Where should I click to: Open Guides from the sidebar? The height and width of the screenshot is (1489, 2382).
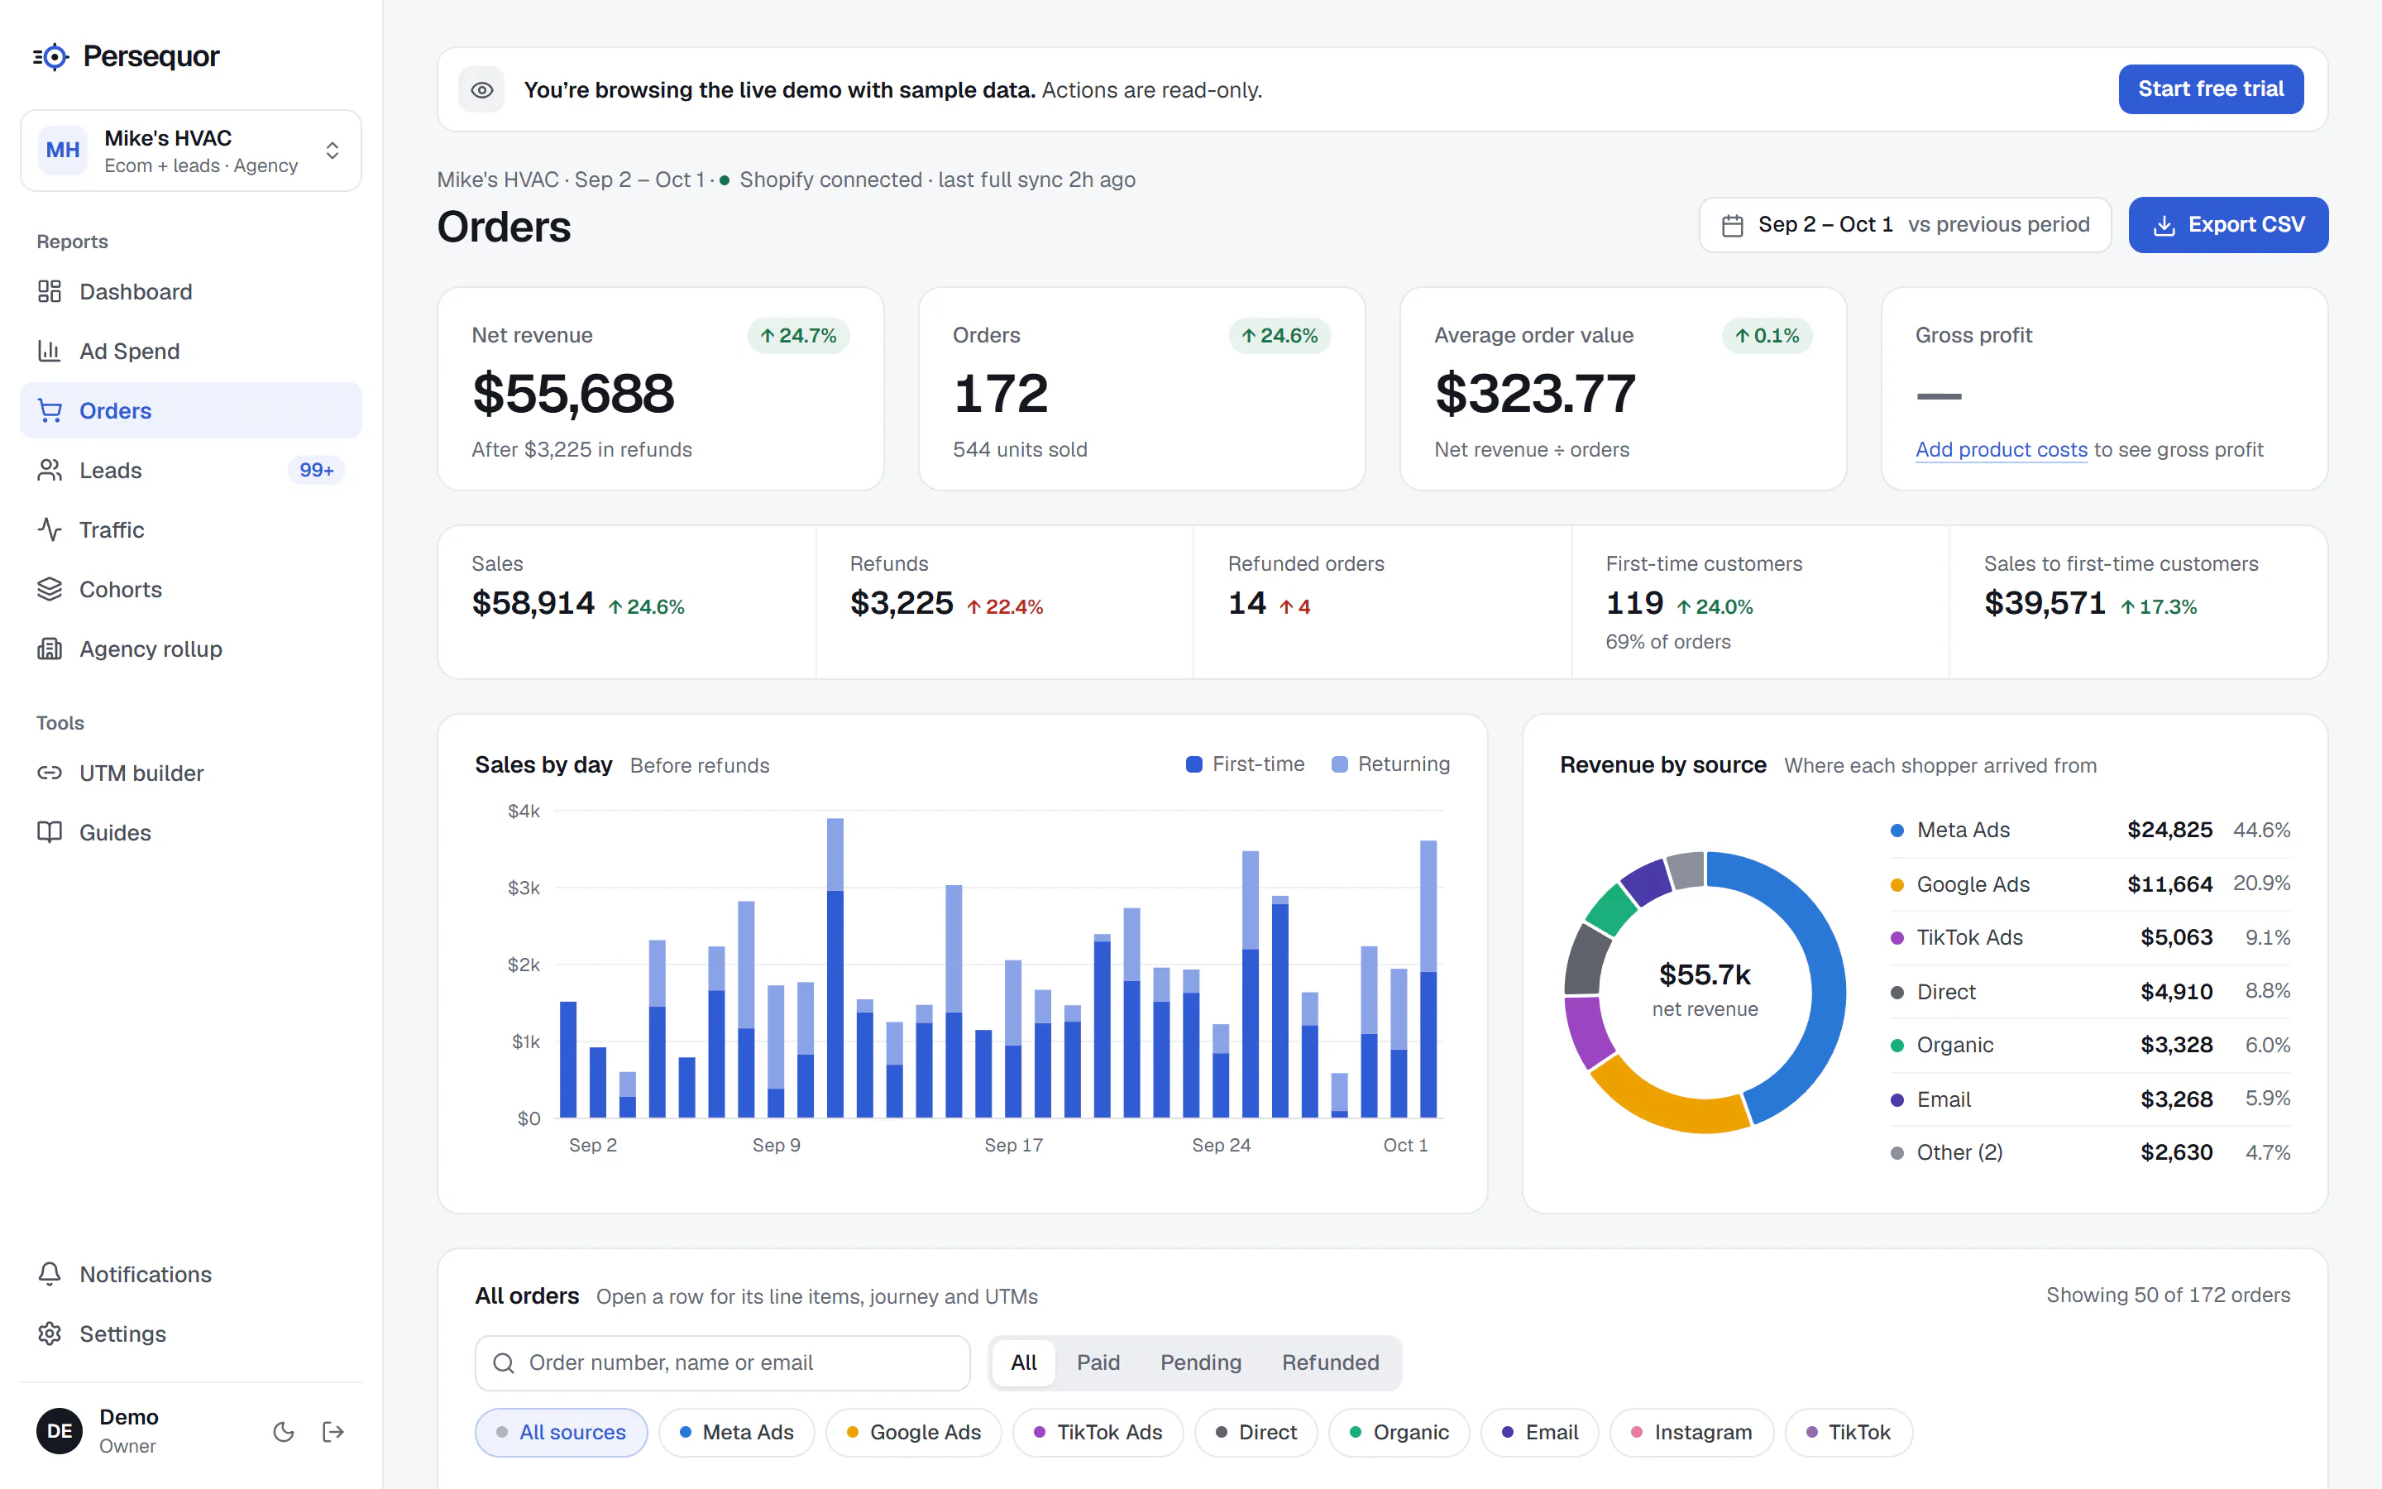pyautogui.click(x=191, y=832)
